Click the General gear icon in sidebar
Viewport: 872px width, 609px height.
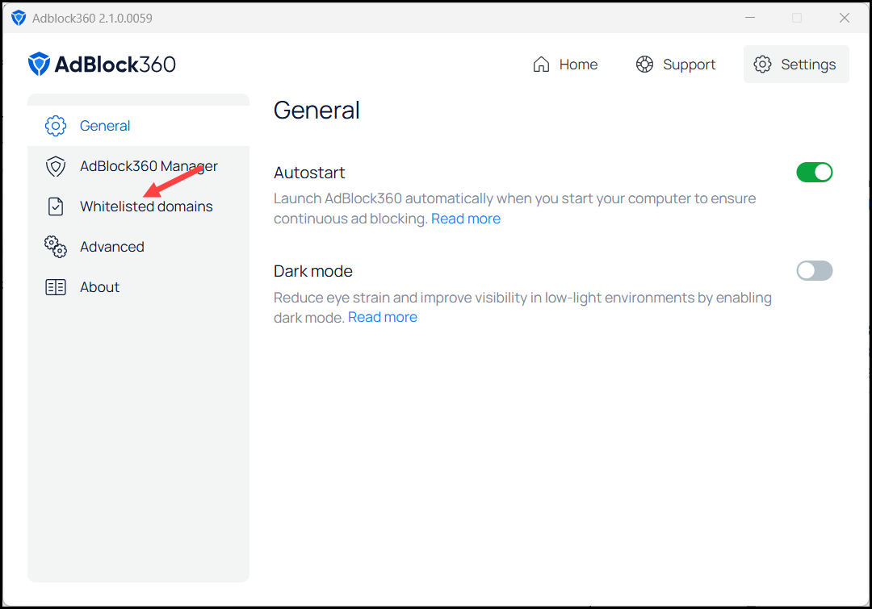tap(56, 126)
